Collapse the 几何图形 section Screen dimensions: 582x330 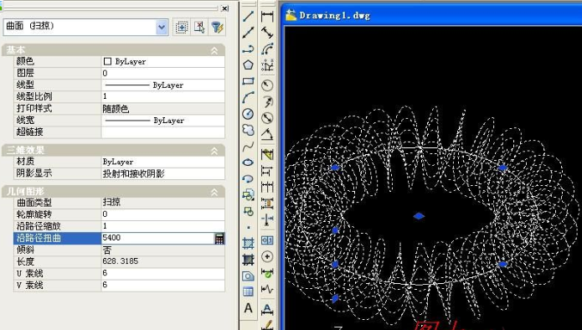coord(214,193)
